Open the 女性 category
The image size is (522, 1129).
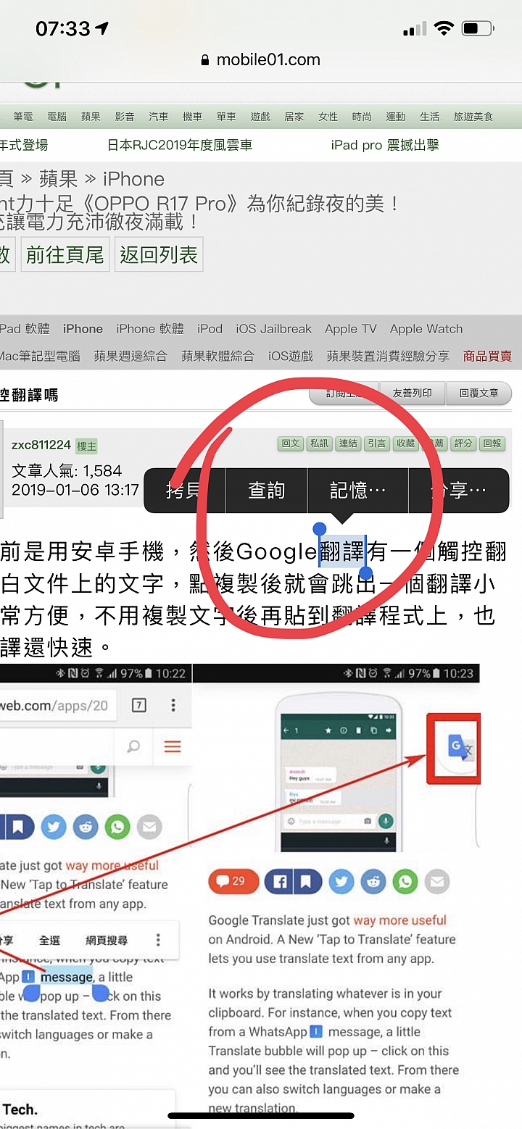click(x=328, y=117)
